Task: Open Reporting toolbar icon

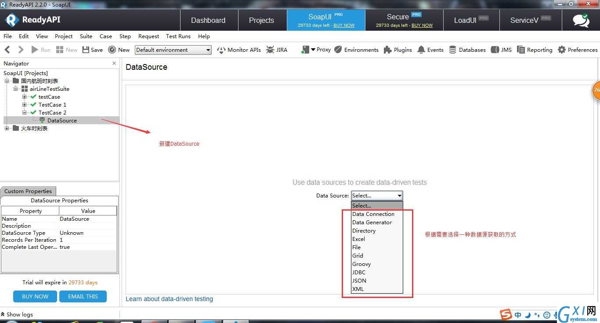Action: pos(521,50)
